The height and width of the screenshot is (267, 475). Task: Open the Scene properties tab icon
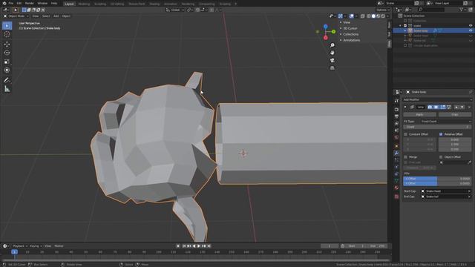[396, 131]
